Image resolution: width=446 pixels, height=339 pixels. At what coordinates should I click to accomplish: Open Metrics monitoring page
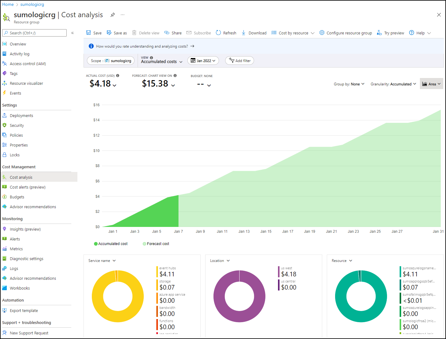tap(16, 249)
